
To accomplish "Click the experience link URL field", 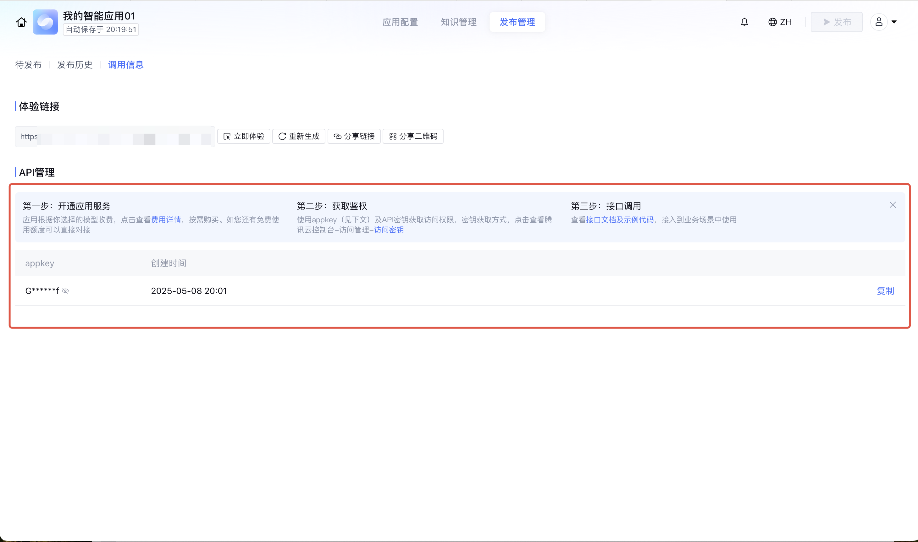I will (114, 137).
